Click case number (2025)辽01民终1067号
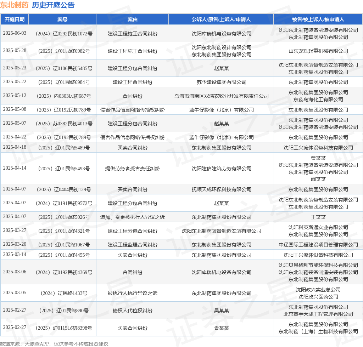The image size is (363, 347). pos(64,245)
